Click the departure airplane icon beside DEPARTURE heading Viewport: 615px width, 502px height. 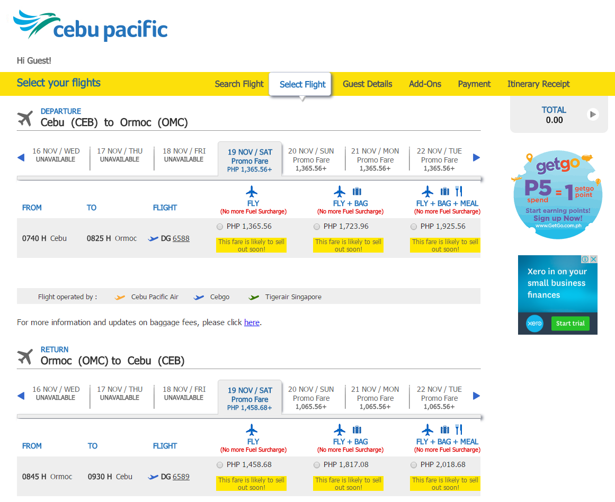tap(24, 117)
